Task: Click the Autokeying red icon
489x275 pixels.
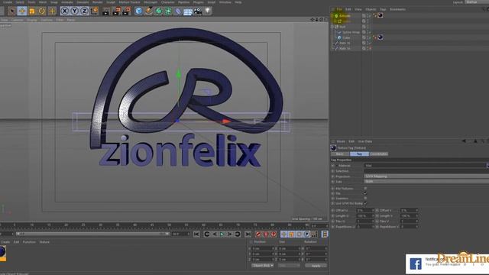Action: [266, 234]
